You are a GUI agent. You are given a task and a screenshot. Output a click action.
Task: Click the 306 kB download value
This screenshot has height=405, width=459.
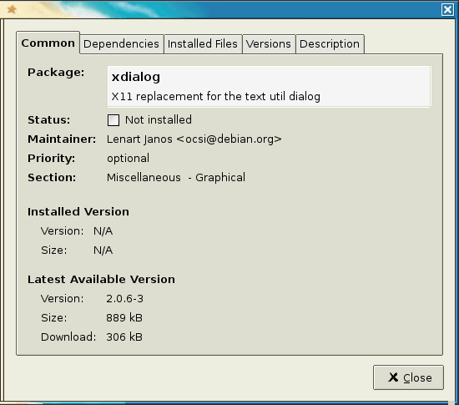click(x=124, y=337)
